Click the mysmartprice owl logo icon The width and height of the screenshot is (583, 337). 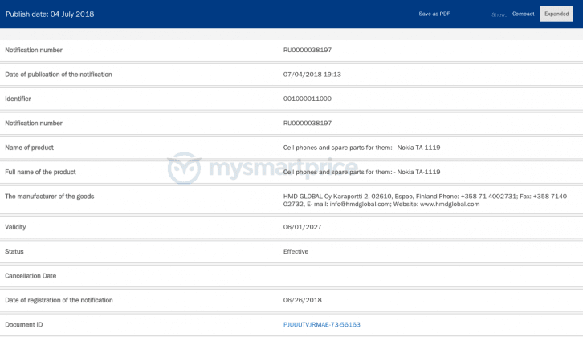coord(184,168)
